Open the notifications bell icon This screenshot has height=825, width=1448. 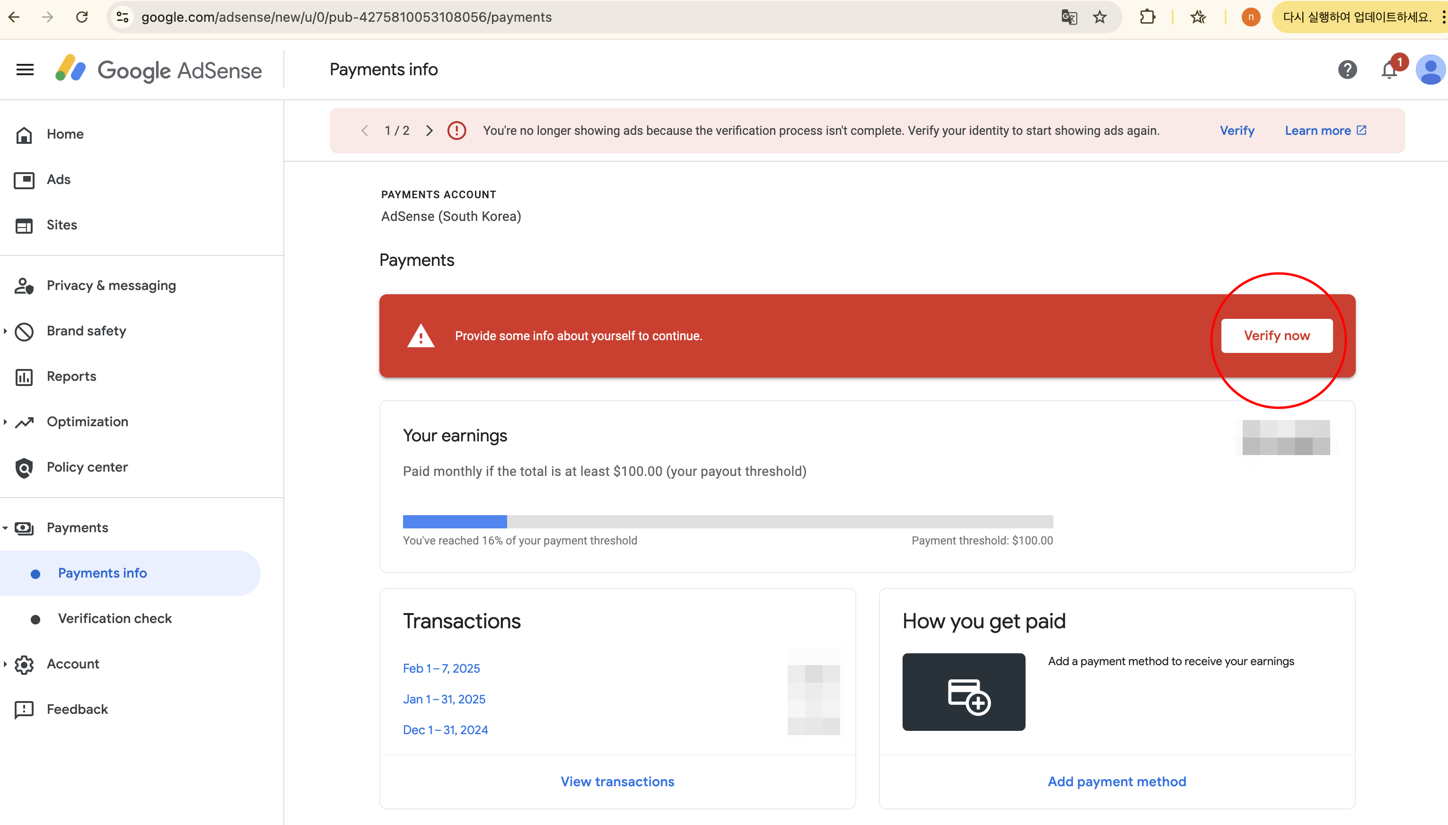[x=1389, y=70]
